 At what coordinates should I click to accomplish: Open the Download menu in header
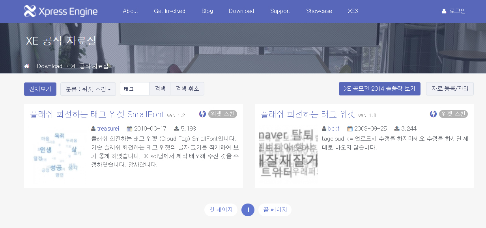coord(241,11)
